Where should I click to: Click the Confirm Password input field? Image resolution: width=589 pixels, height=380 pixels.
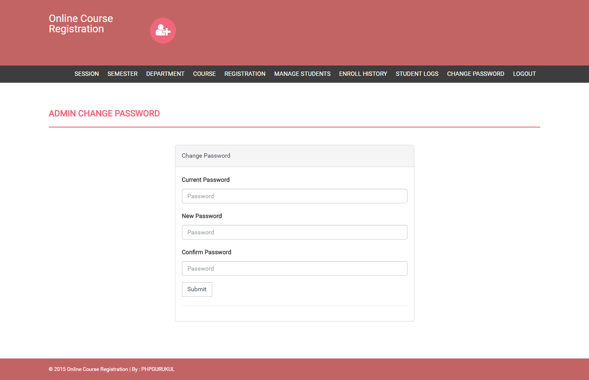tap(294, 268)
